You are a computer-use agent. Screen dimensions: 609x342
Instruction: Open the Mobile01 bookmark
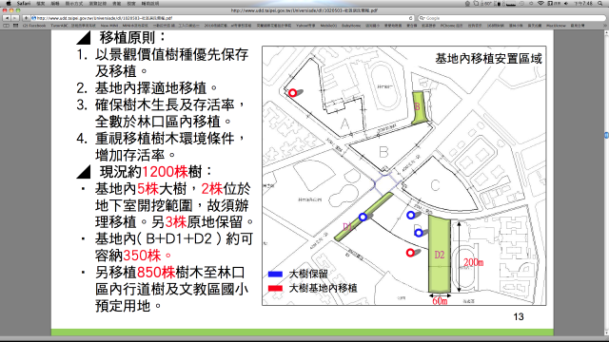tap(328, 26)
